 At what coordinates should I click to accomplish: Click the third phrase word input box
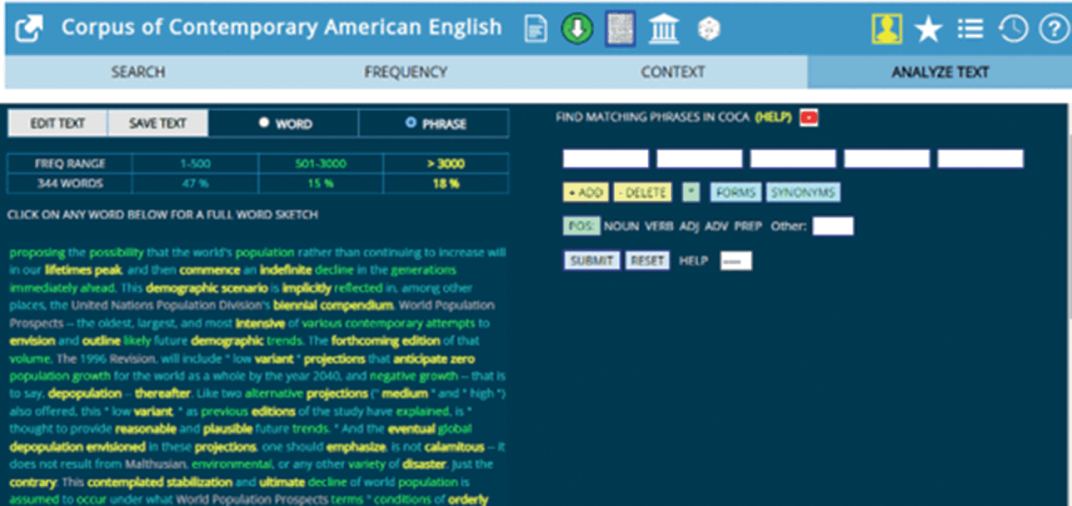click(x=793, y=159)
